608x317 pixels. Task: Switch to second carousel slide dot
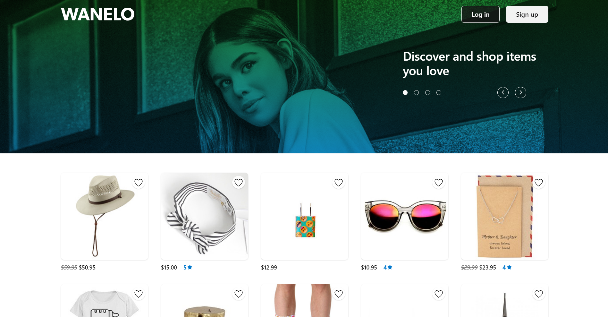click(x=417, y=93)
